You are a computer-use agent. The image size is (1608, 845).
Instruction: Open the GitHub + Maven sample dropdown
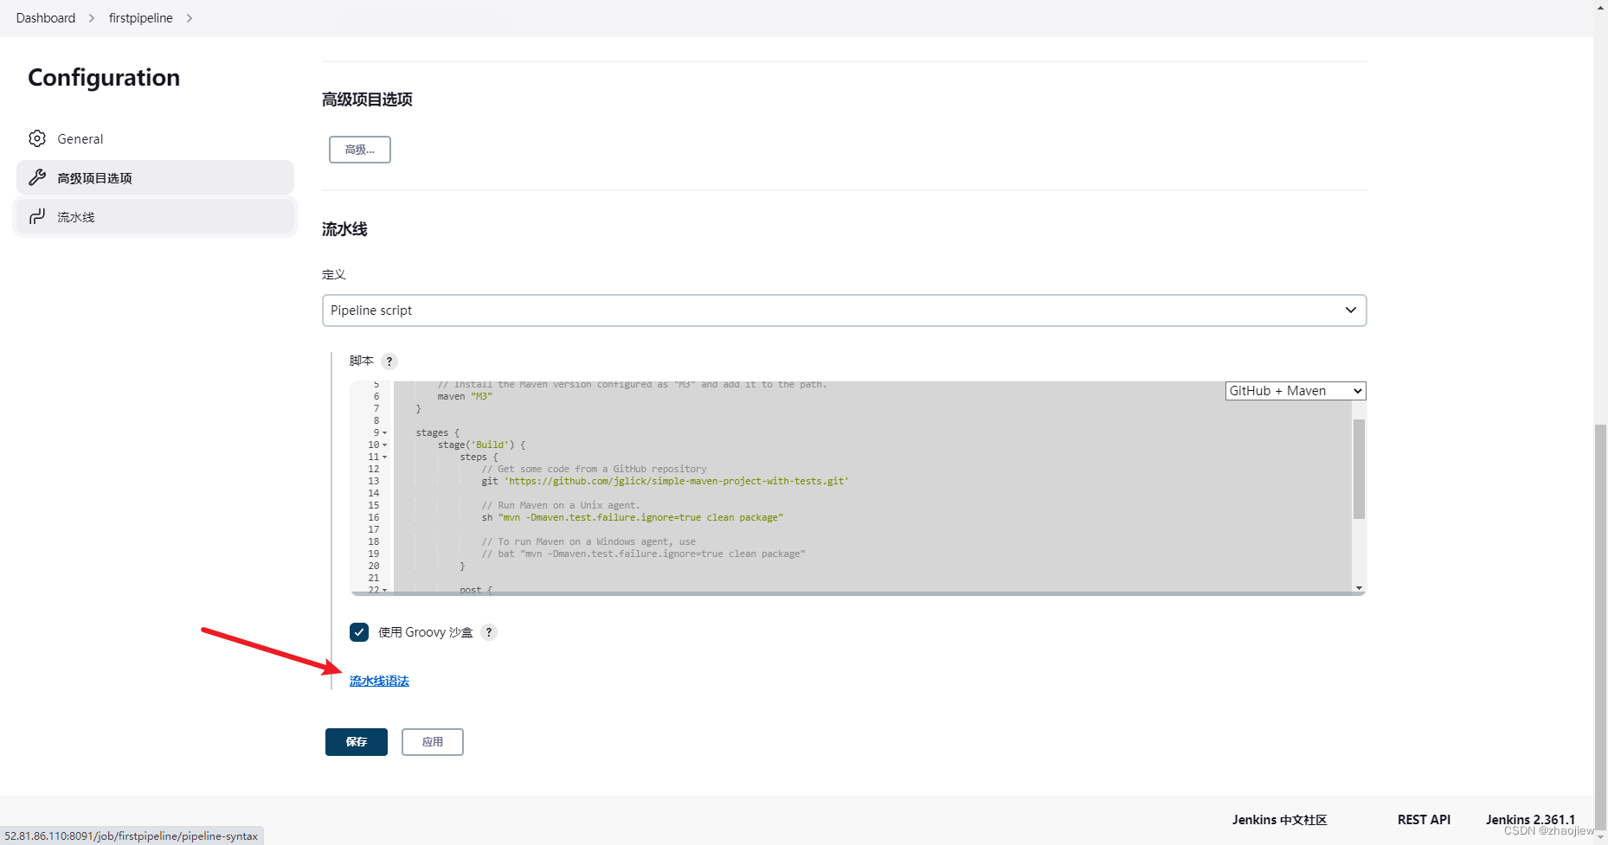click(1295, 391)
